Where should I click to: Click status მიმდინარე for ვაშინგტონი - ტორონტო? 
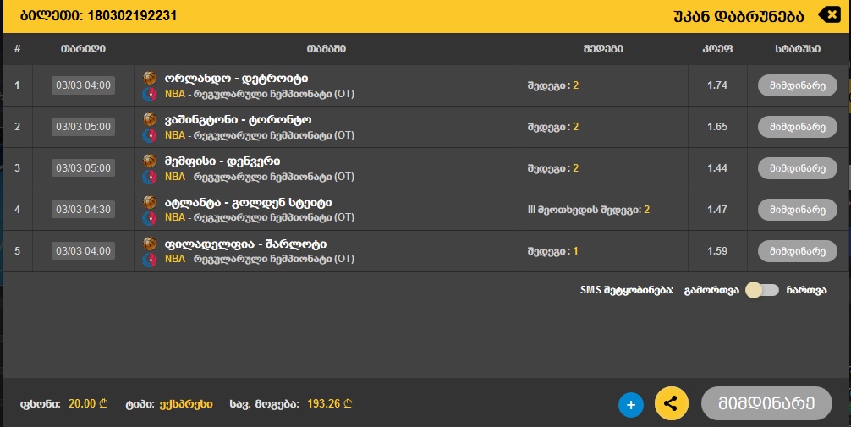[x=797, y=127]
